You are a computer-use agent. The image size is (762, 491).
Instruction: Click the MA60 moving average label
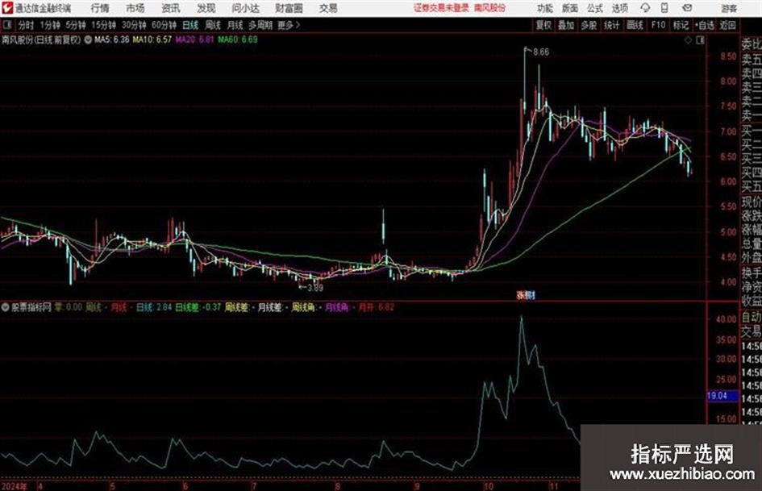238,40
